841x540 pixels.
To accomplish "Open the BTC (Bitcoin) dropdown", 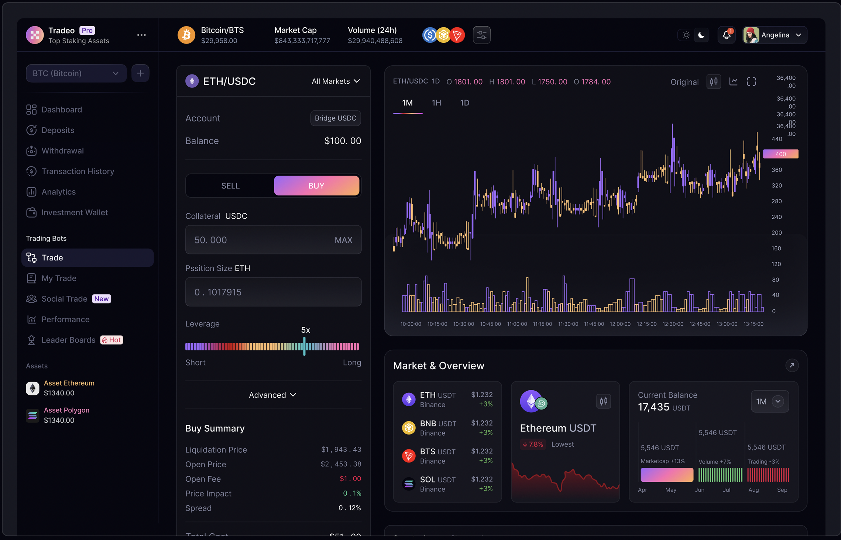I will (x=76, y=73).
